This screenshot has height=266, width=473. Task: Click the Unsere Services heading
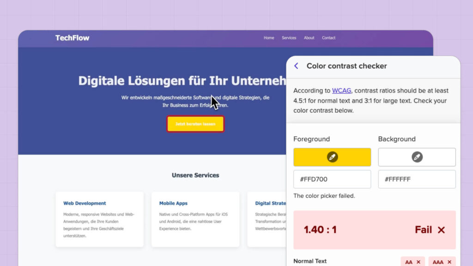[195, 175]
